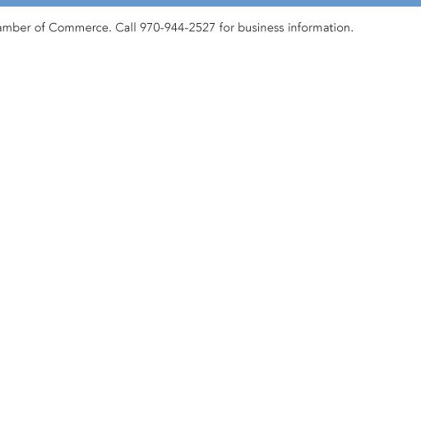Click the period after "Commerce"
The height and width of the screenshot is (421, 421).
(x=110, y=31)
